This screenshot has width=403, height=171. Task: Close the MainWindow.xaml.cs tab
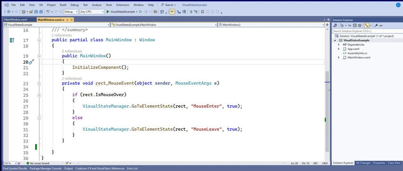click(72, 20)
